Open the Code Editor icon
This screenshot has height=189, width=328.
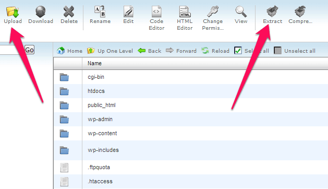click(x=156, y=11)
